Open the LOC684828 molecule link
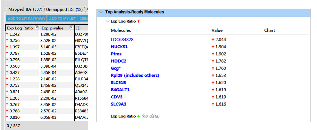The image size is (317, 130). pyautogui.click(x=122, y=40)
